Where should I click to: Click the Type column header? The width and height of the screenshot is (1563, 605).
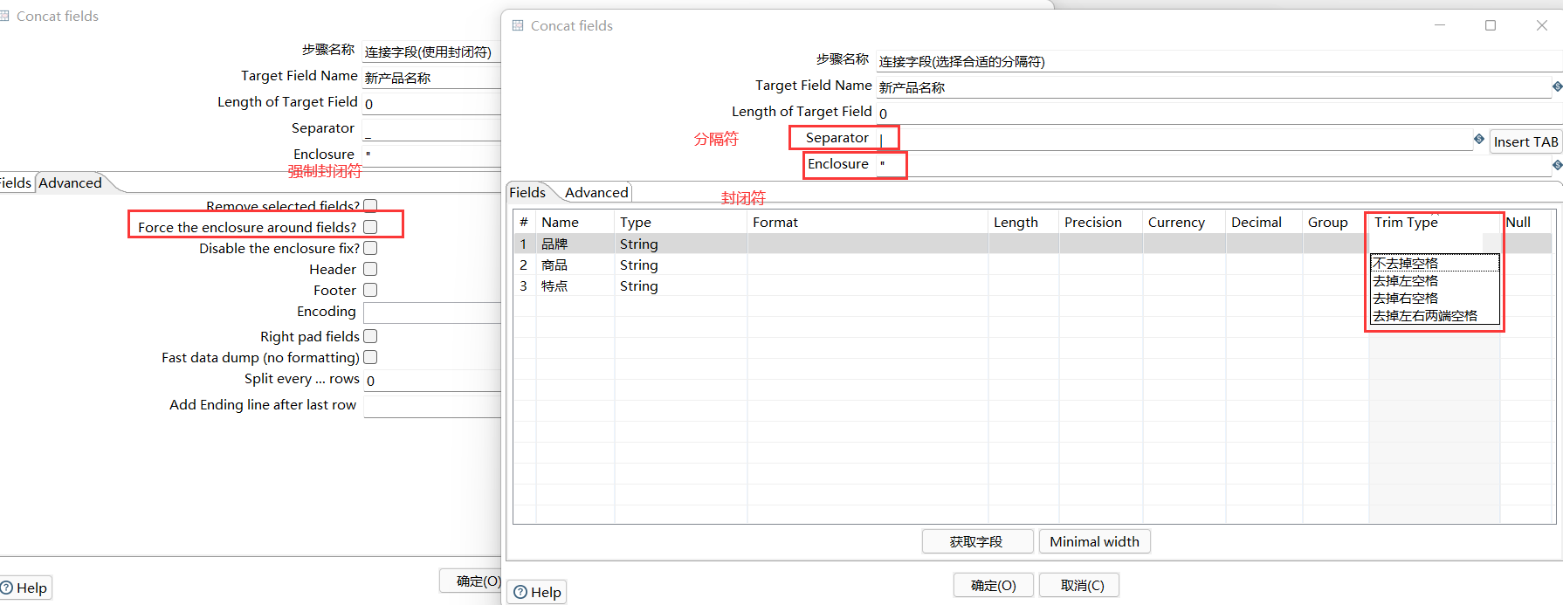pyautogui.click(x=680, y=222)
